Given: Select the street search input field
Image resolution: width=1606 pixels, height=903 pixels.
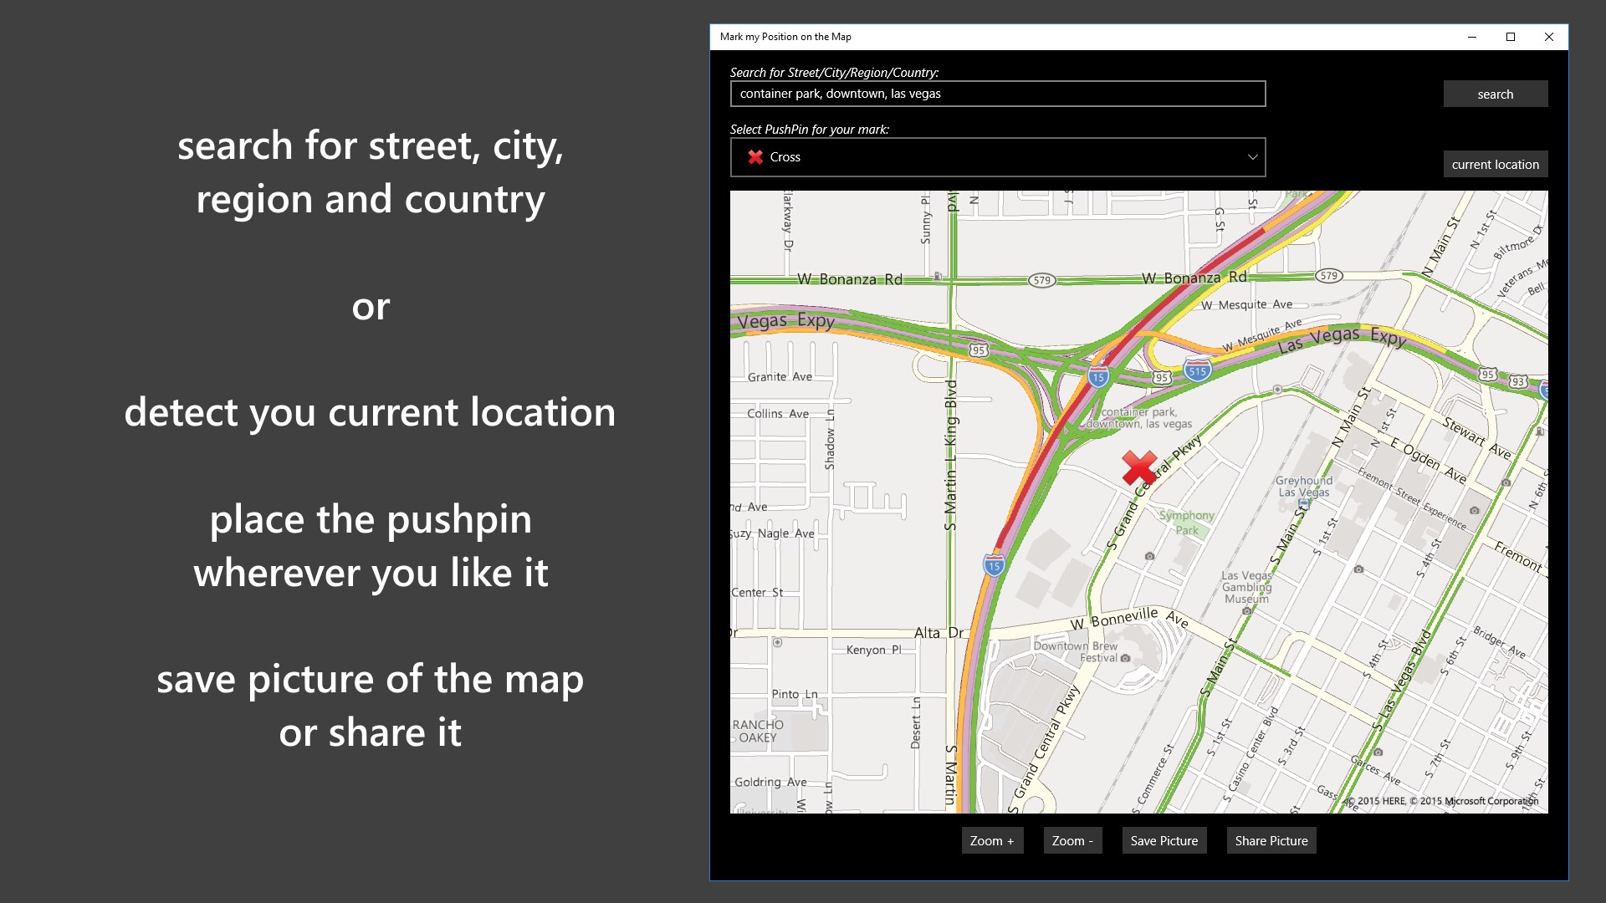Looking at the screenshot, I should pyautogui.click(x=997, y=93).
